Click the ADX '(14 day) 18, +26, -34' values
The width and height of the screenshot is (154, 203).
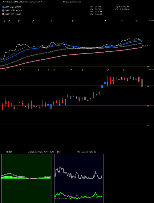point(86,152)
